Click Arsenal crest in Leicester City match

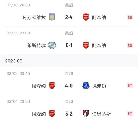[x=86, y=45]
